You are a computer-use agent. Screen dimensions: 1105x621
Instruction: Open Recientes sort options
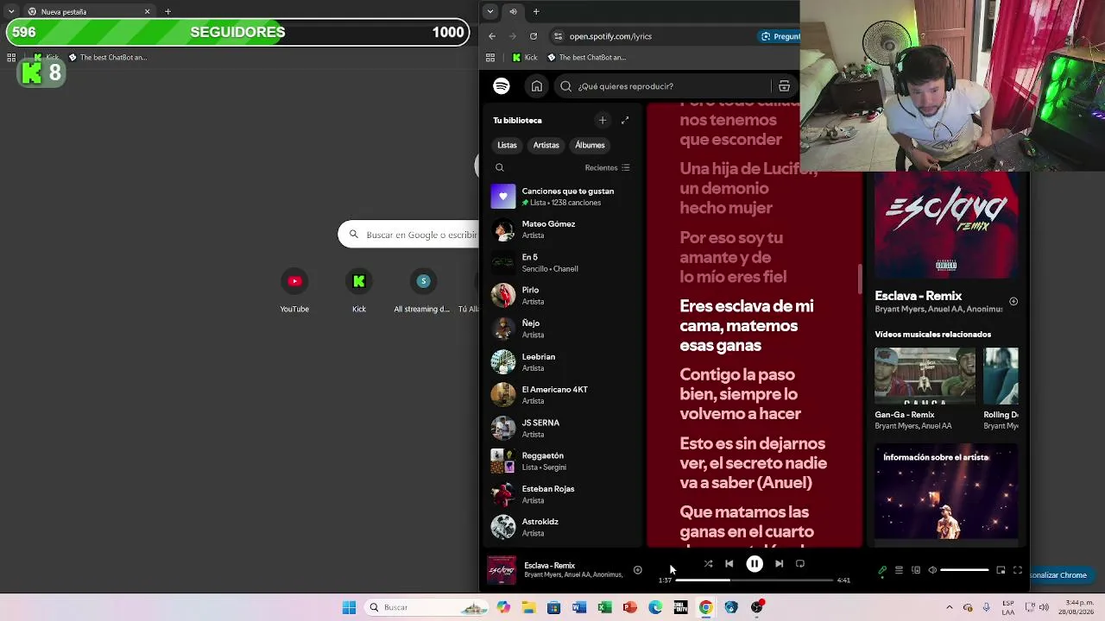[607, 168]
